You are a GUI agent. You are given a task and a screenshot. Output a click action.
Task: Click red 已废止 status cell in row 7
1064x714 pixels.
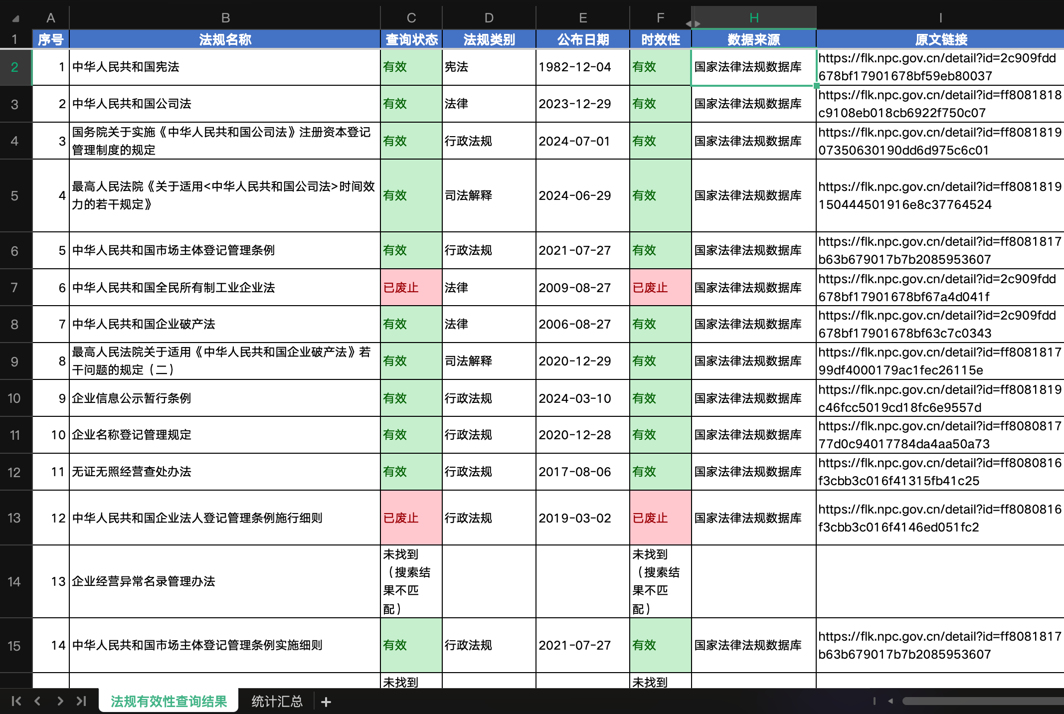coord(411,288)
